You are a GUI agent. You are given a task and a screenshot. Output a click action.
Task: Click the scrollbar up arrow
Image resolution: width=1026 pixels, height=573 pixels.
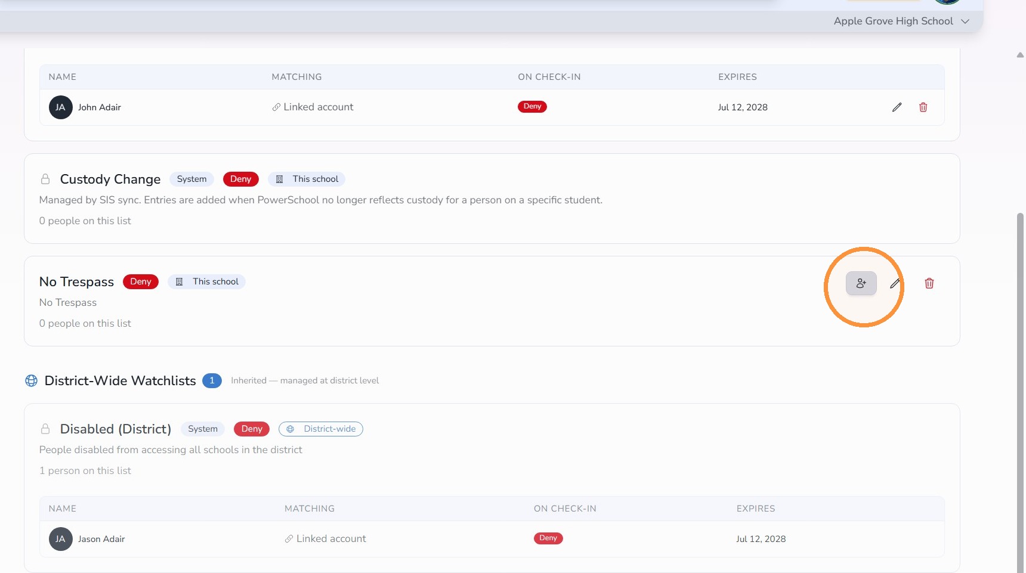pos(1020,55)
